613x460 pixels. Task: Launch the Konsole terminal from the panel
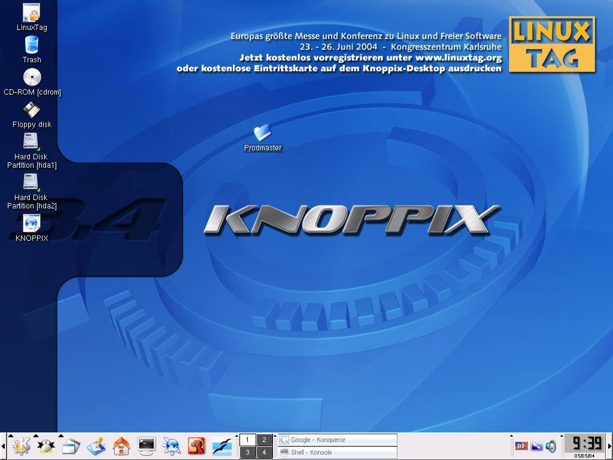click(147, 446)
